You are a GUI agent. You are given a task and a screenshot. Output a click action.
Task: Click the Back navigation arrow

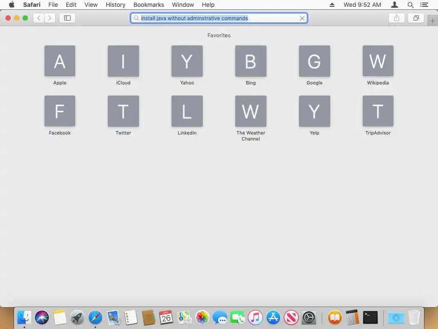[39, 18]
